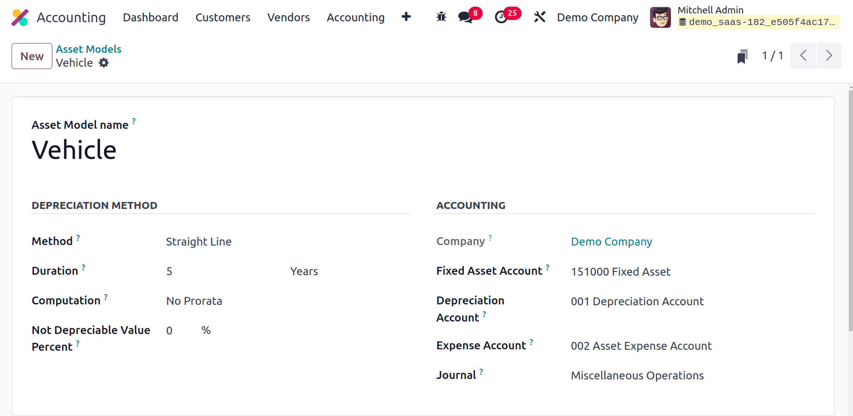
Task: Click the database name demo_saas-182 label
Action: click(x=758, y=22)
